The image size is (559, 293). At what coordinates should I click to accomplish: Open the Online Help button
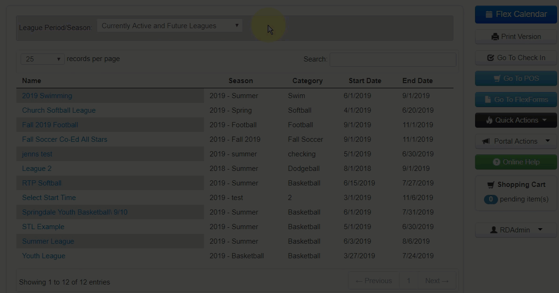(x=516, y=162)
